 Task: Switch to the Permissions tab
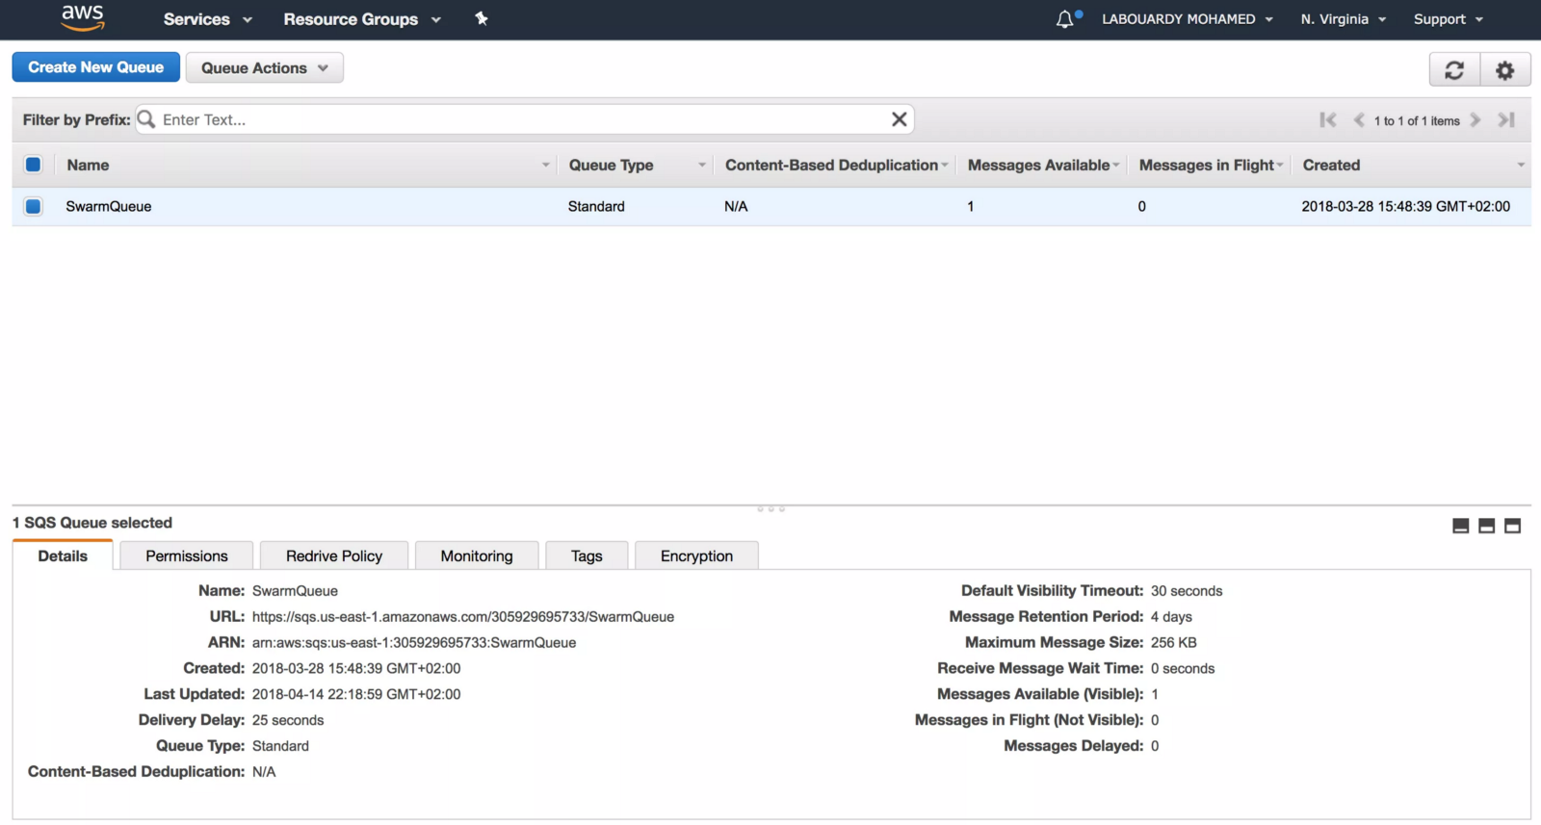[187, 555]
